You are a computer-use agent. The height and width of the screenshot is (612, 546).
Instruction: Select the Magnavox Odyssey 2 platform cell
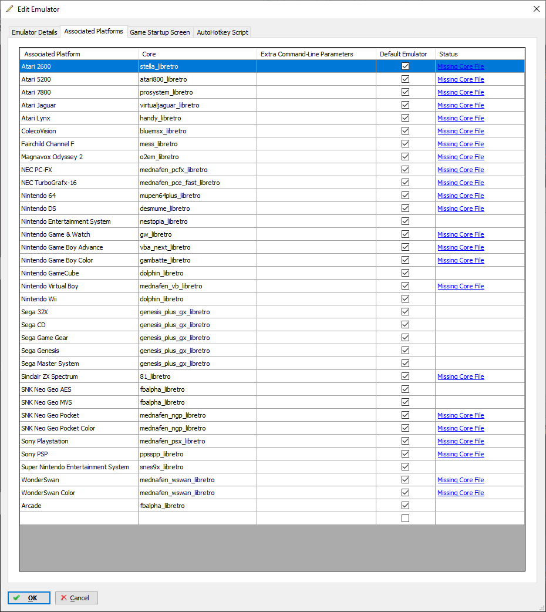(x=79, y=156)
